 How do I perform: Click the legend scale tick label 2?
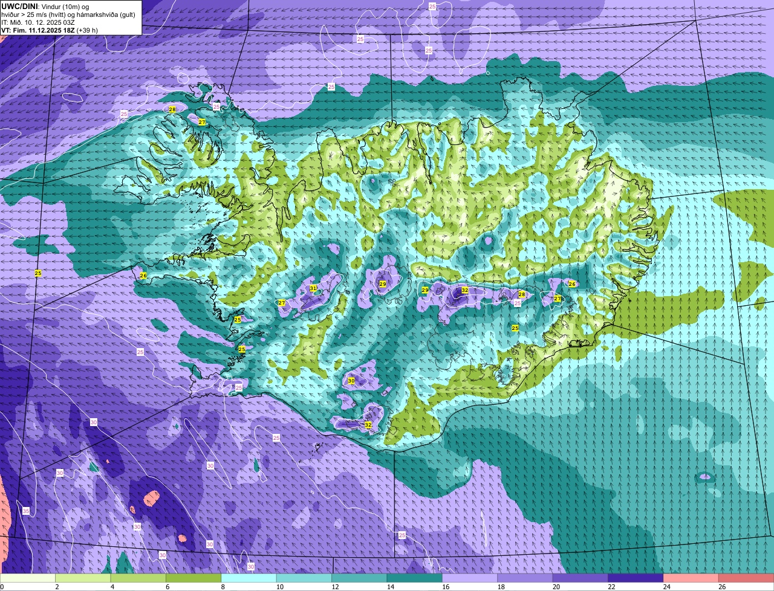[x=56, y=587]
